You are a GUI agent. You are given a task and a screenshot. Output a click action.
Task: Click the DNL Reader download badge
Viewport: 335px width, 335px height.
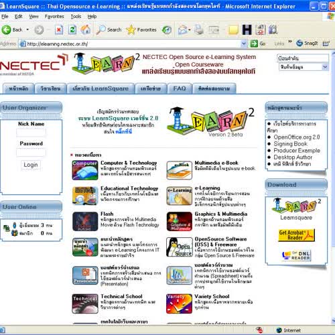click(x=296, y=256)
